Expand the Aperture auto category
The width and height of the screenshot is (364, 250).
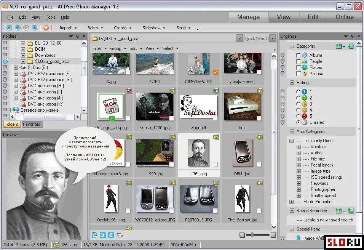pos(299,147)
